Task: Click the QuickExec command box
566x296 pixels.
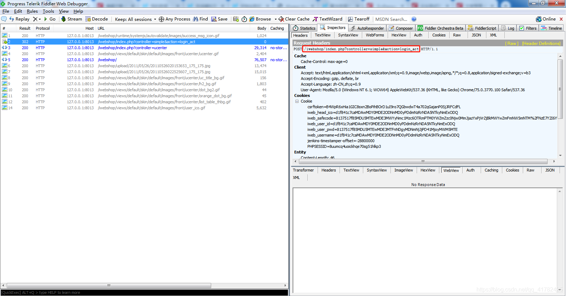Action: coord(144,292)
